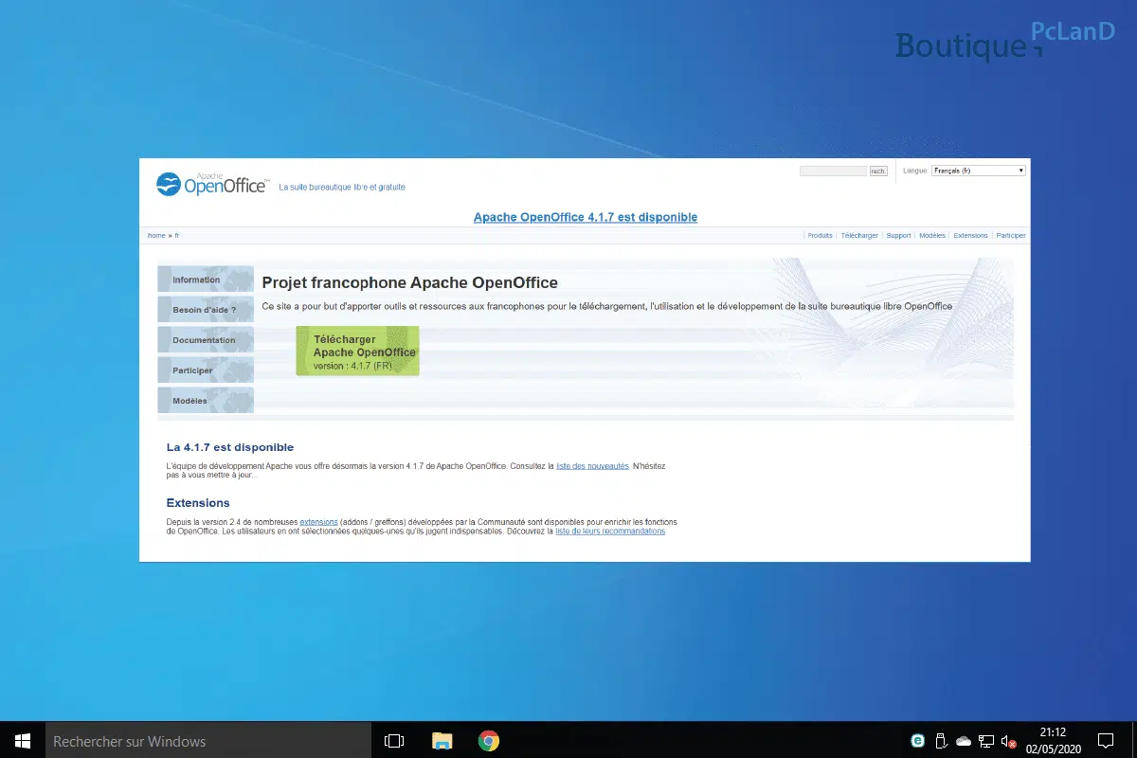
Task: Select the Information sidebar tab
Action: (x=206, y=280)
